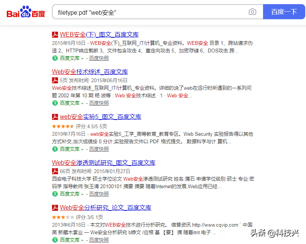Expand 百度文库 dropdown arrow under web安全实验5 result
Viewport: 306px width, 244px height.
click(82, 149)
